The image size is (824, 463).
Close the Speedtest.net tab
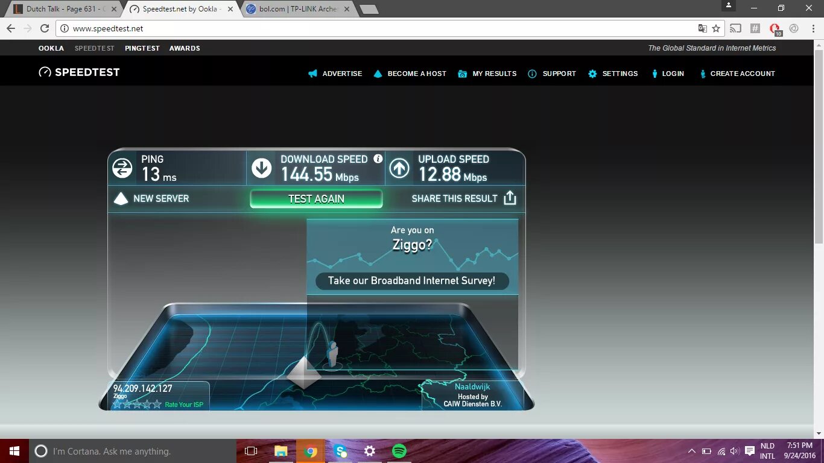(230, 9)
